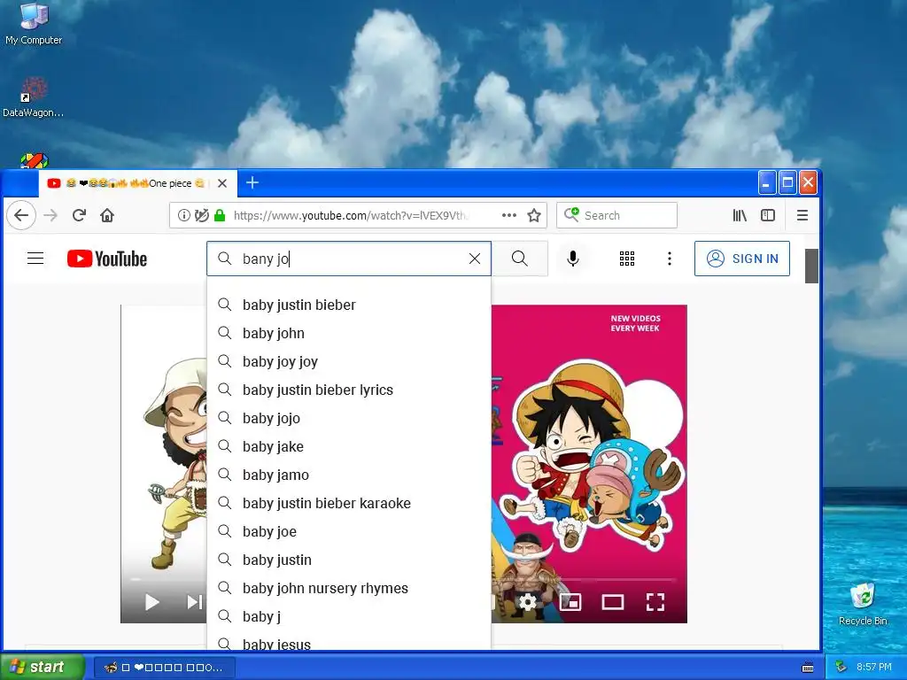Click the SIGN IN button
The height and width of the screenshot is (680, 907).
point(742,259)
